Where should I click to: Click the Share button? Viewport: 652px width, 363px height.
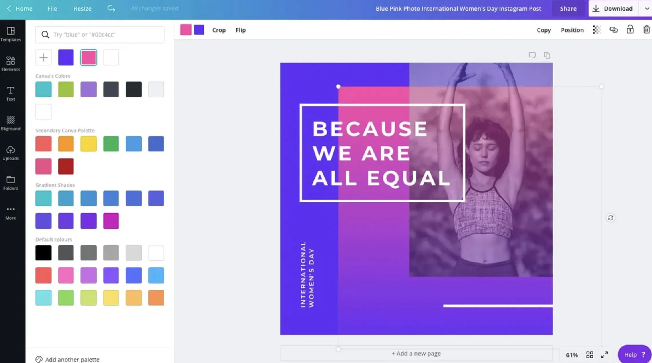point(568,8)
